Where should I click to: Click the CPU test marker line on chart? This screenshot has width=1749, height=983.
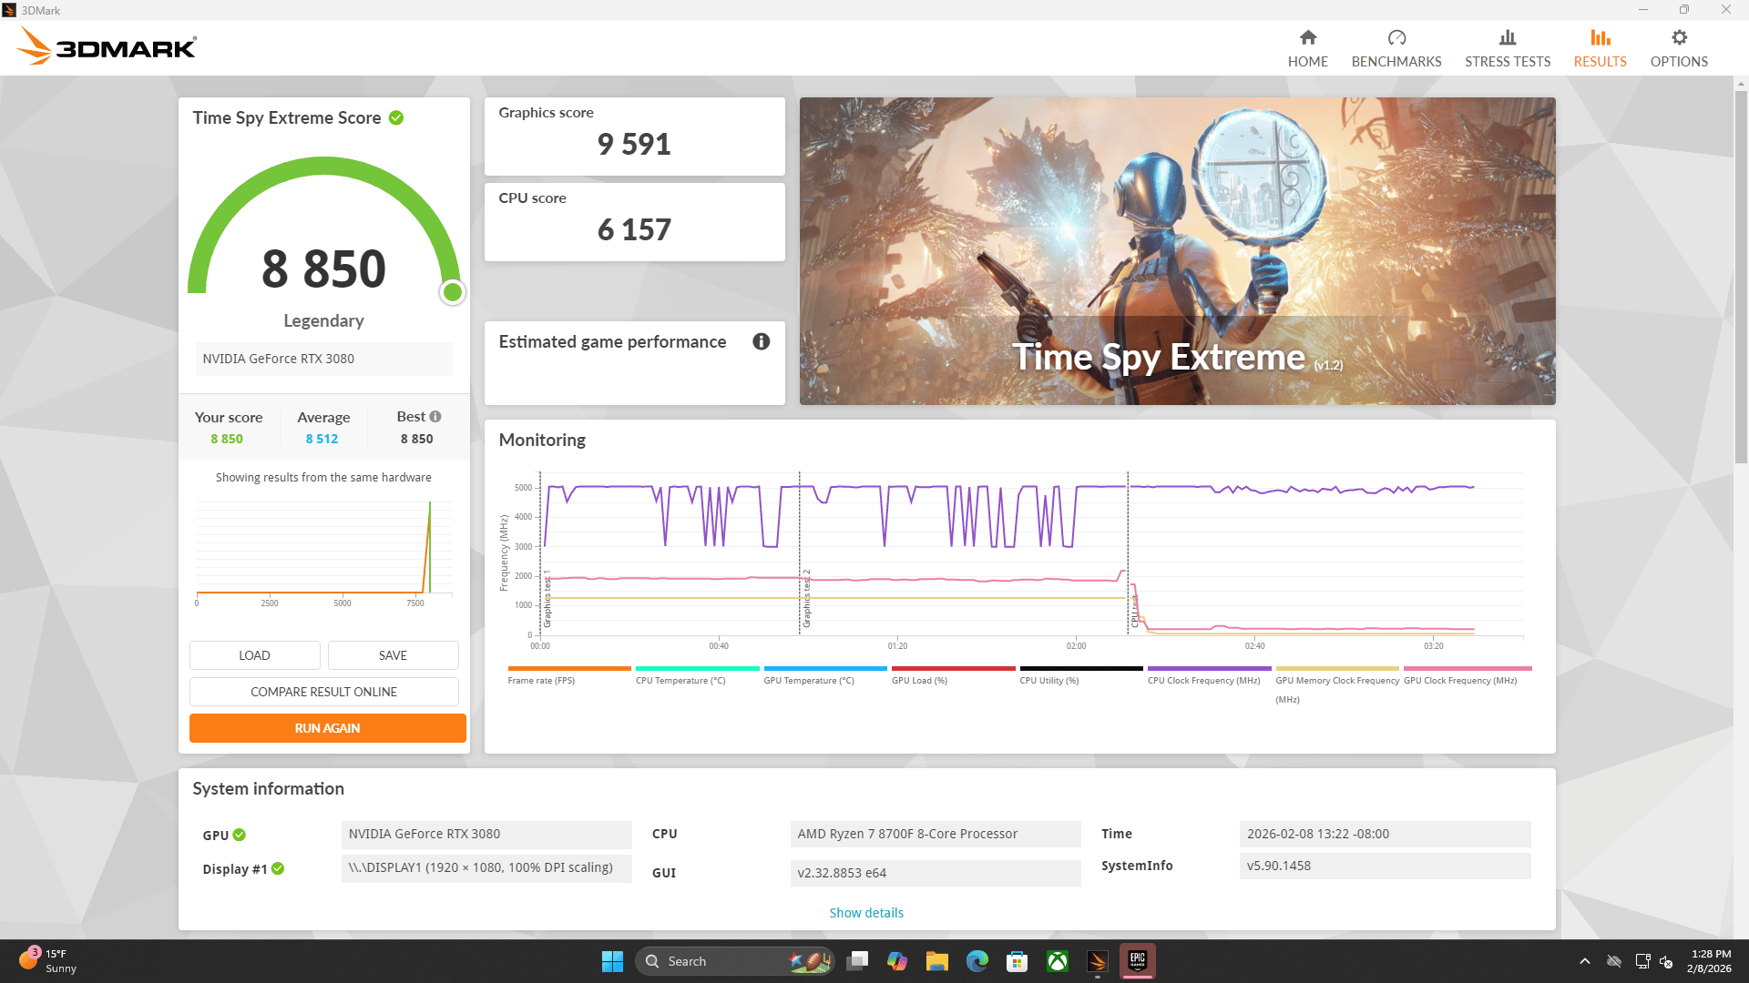point(1128,552)
